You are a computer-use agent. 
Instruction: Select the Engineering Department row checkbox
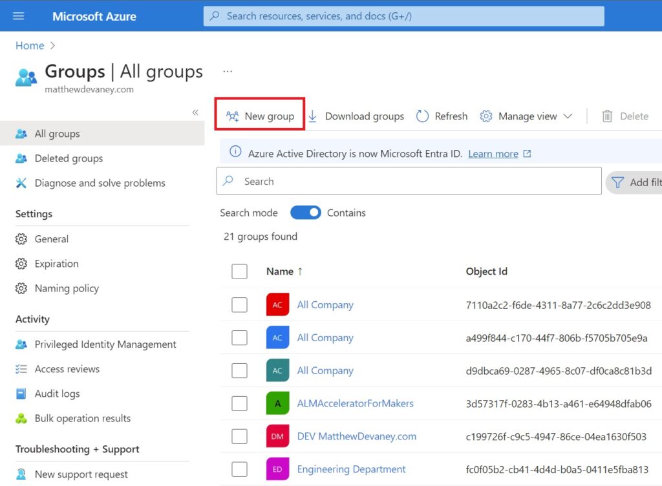tap(239, 469)
